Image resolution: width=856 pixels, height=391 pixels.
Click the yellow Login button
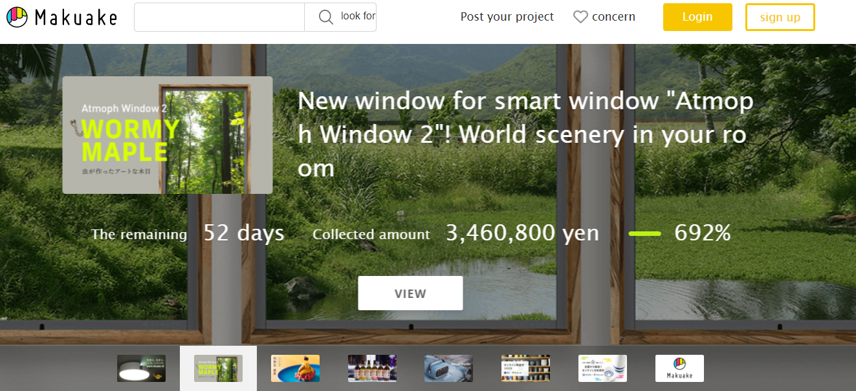point(697,17)
